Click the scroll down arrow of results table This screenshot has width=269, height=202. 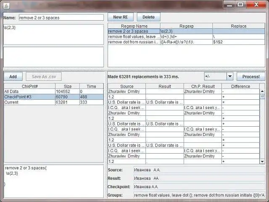click(x=262, y=162)
